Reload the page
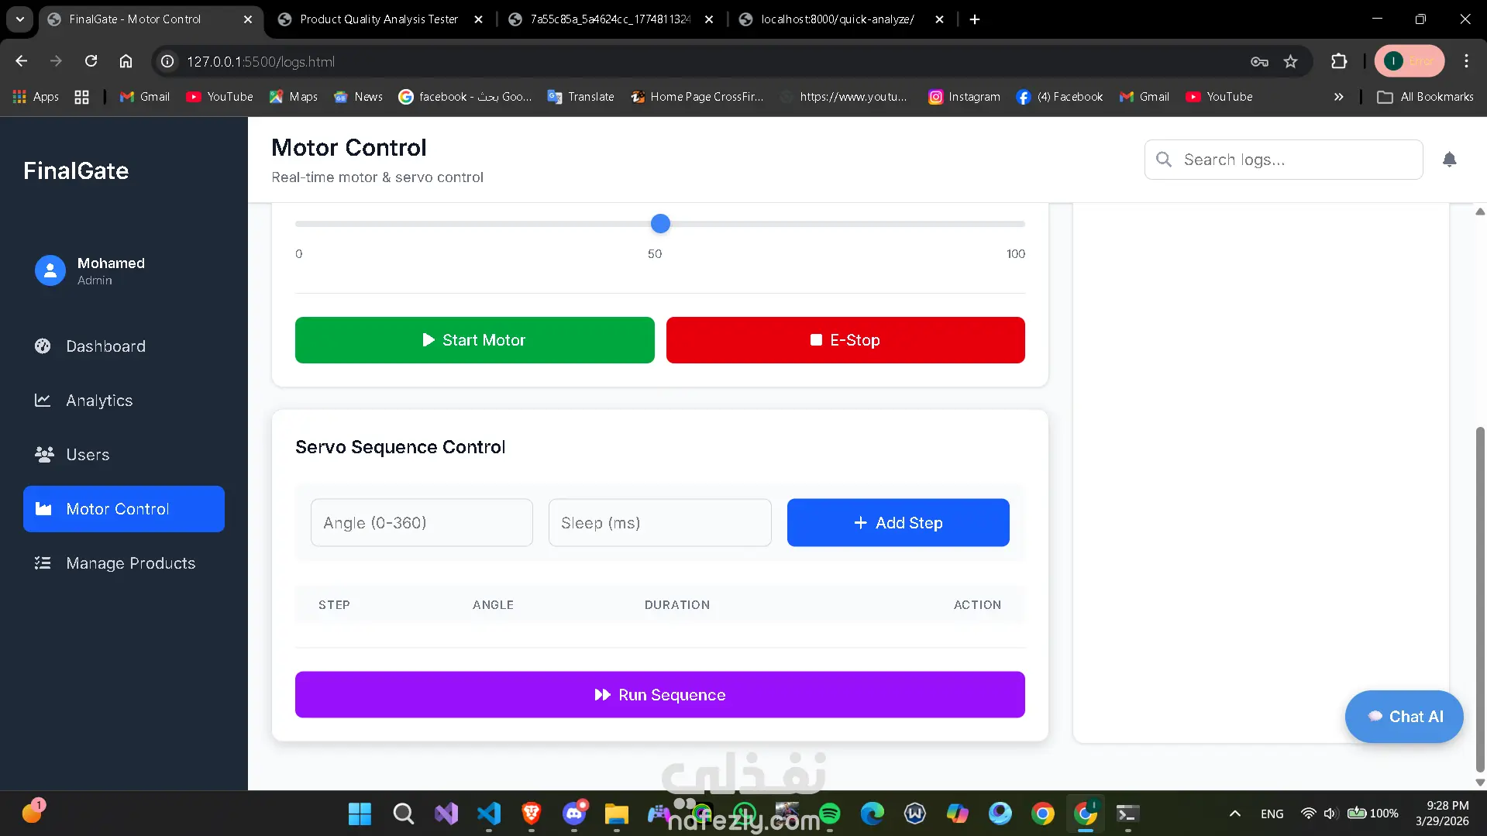The image size is (1487, 836). pos(91,61)
